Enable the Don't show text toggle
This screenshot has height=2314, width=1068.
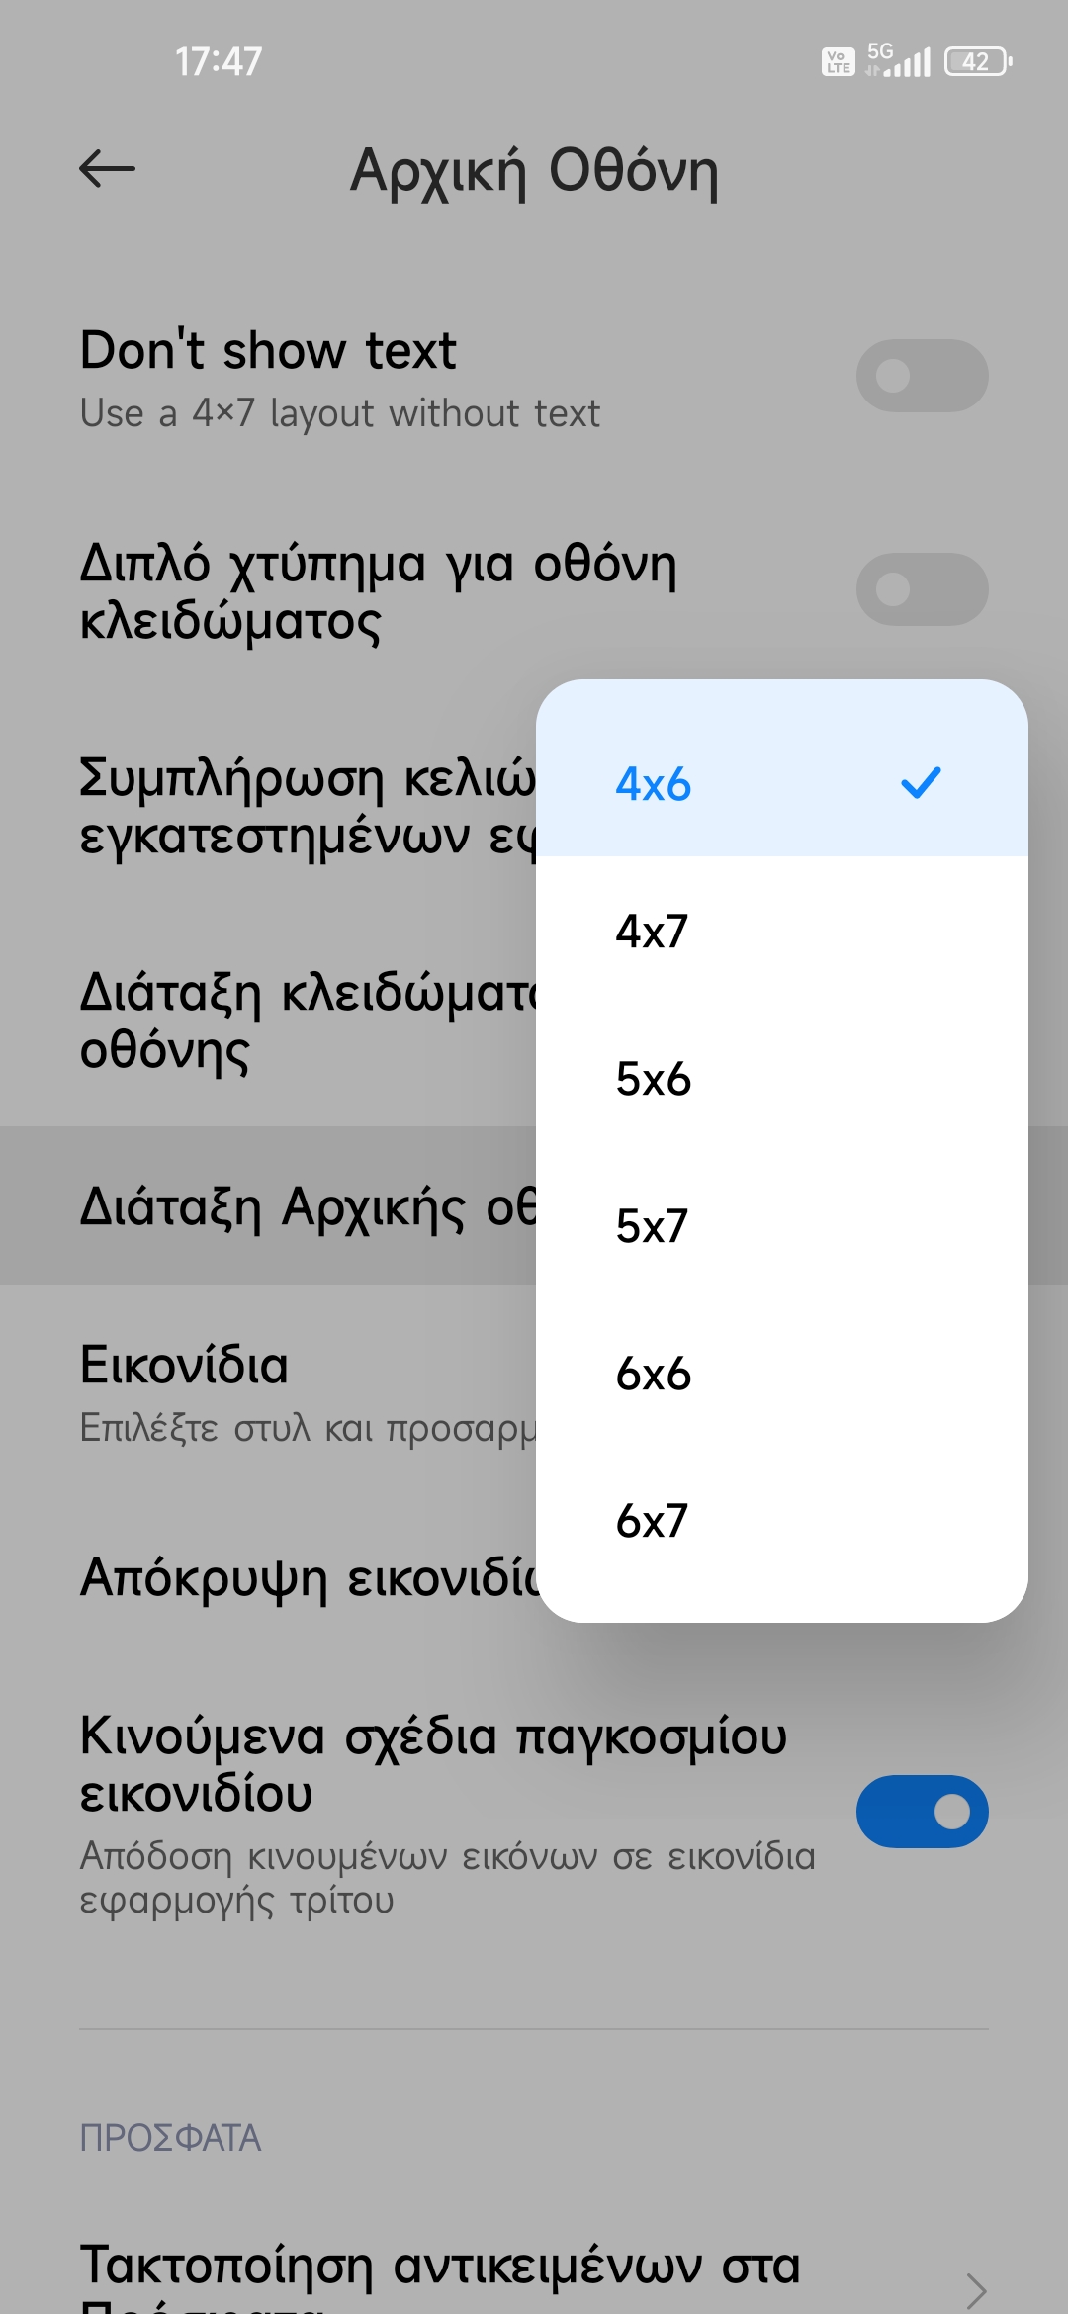point(922,376)
